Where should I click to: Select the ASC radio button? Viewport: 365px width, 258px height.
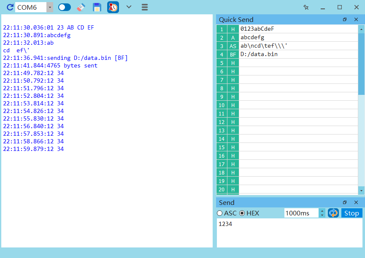click(x=219, y=213)
